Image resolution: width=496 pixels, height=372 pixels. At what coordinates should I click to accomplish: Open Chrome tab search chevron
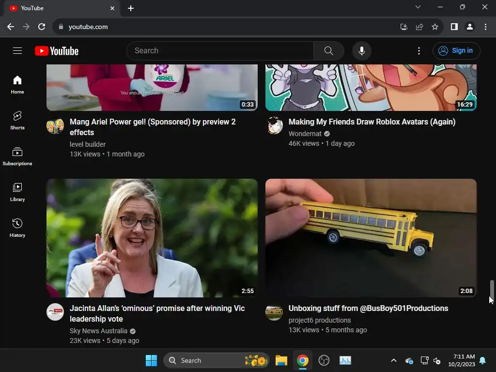click(x=418, y=7)
